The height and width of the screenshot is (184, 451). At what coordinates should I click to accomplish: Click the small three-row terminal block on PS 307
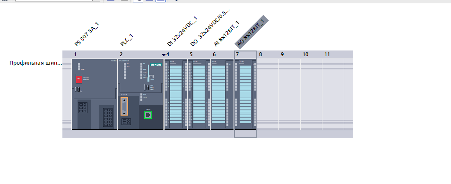tap(83, 108)
